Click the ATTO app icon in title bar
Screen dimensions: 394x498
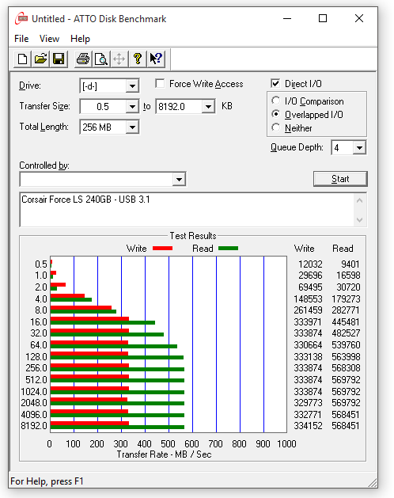coord(21,19)
